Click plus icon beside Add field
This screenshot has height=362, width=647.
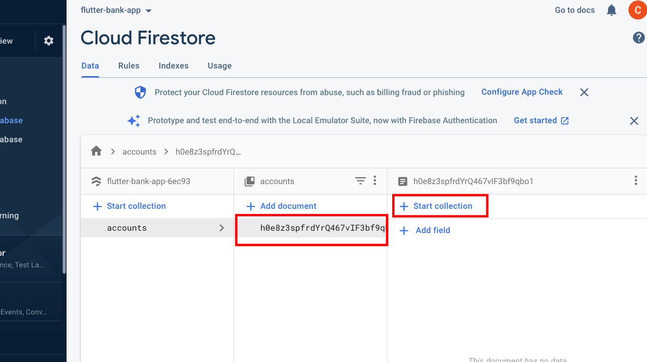404,231
